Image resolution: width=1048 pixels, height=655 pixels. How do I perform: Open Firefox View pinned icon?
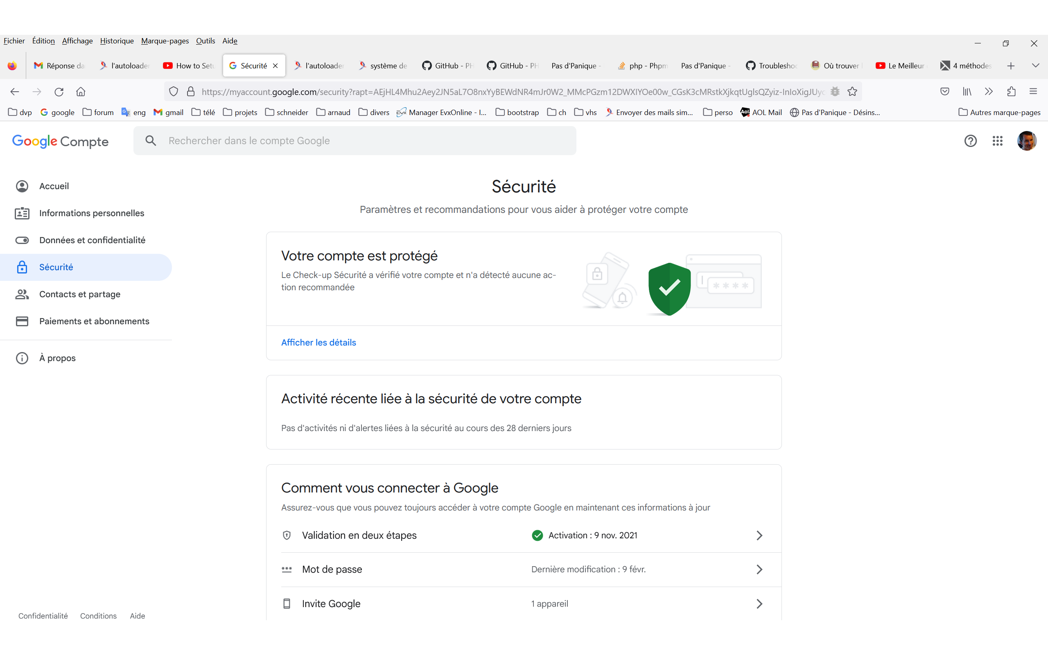tap(12, 66)
